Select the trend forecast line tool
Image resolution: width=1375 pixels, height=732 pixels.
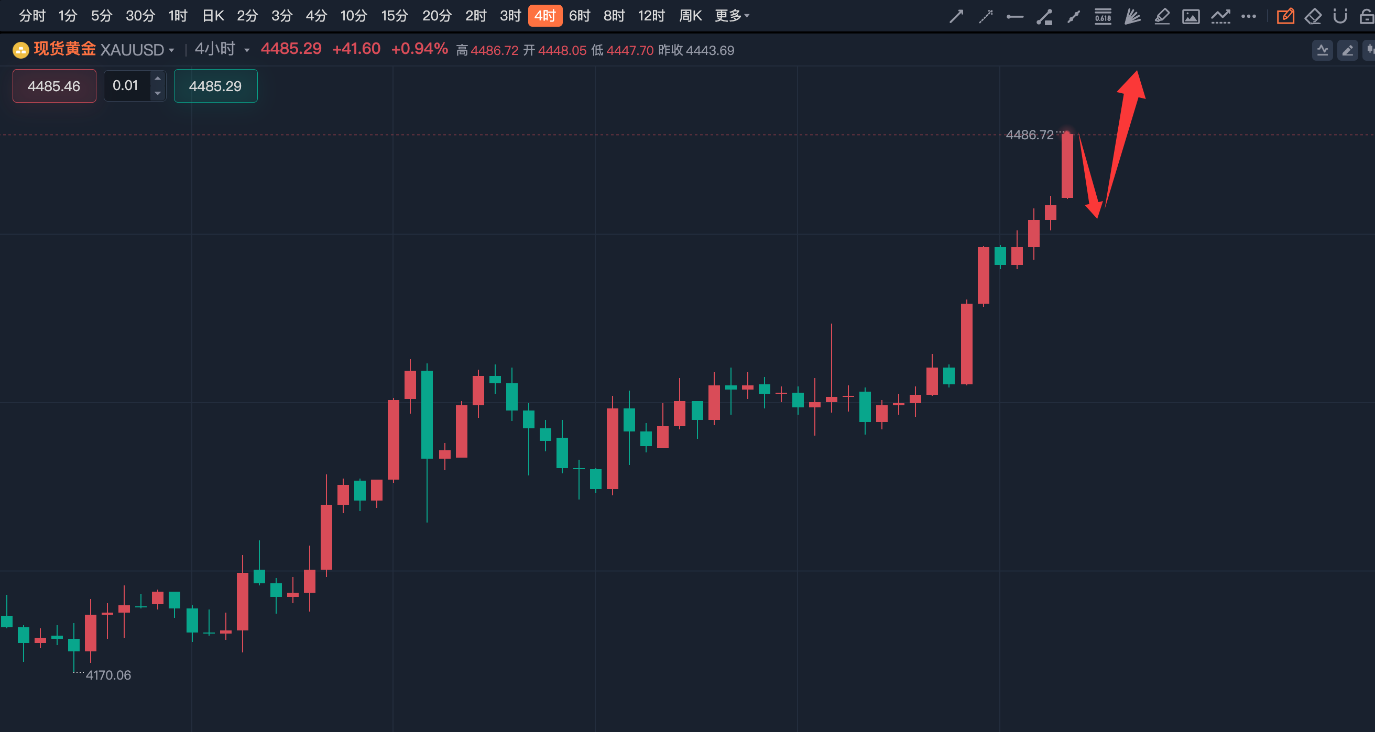pyautogui.click(x=1220, y=17)
